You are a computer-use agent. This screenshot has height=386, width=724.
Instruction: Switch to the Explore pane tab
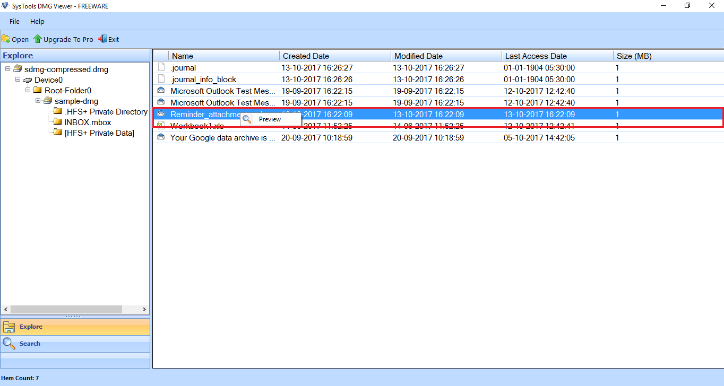[75, 327]
